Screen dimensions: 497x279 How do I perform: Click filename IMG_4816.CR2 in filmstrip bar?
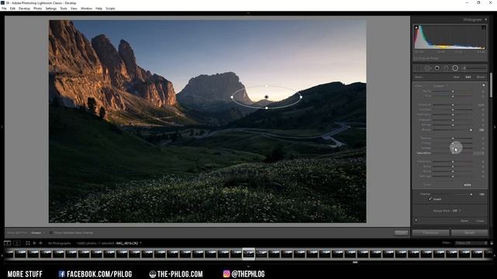click(x=127, y=243)
